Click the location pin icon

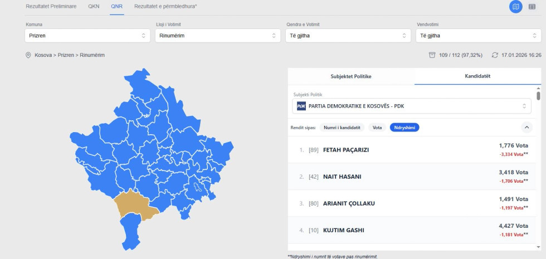pos(28,55)
